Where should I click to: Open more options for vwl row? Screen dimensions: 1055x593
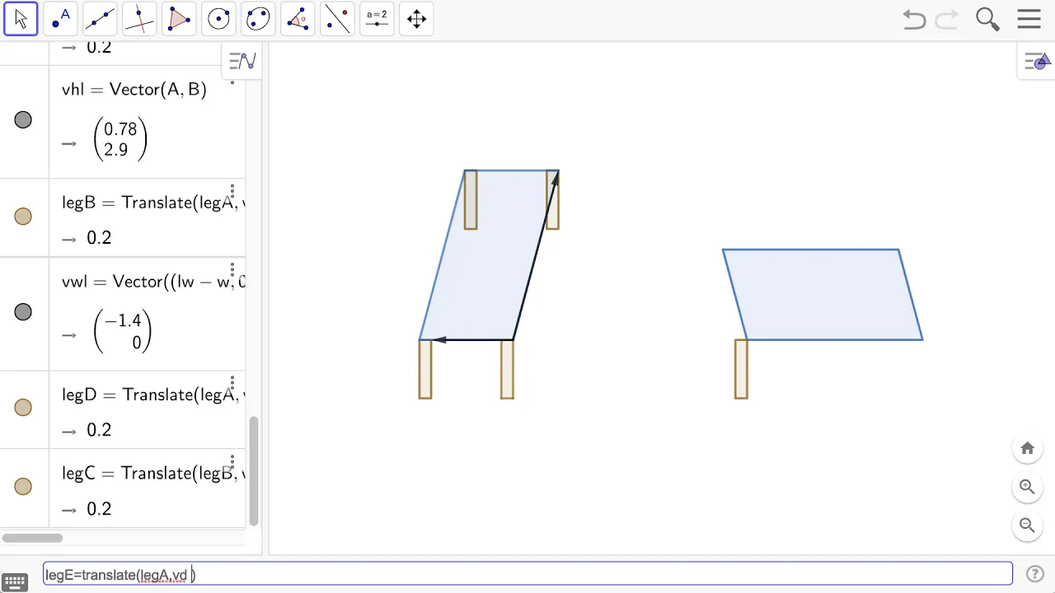click(x=232, y=270)
